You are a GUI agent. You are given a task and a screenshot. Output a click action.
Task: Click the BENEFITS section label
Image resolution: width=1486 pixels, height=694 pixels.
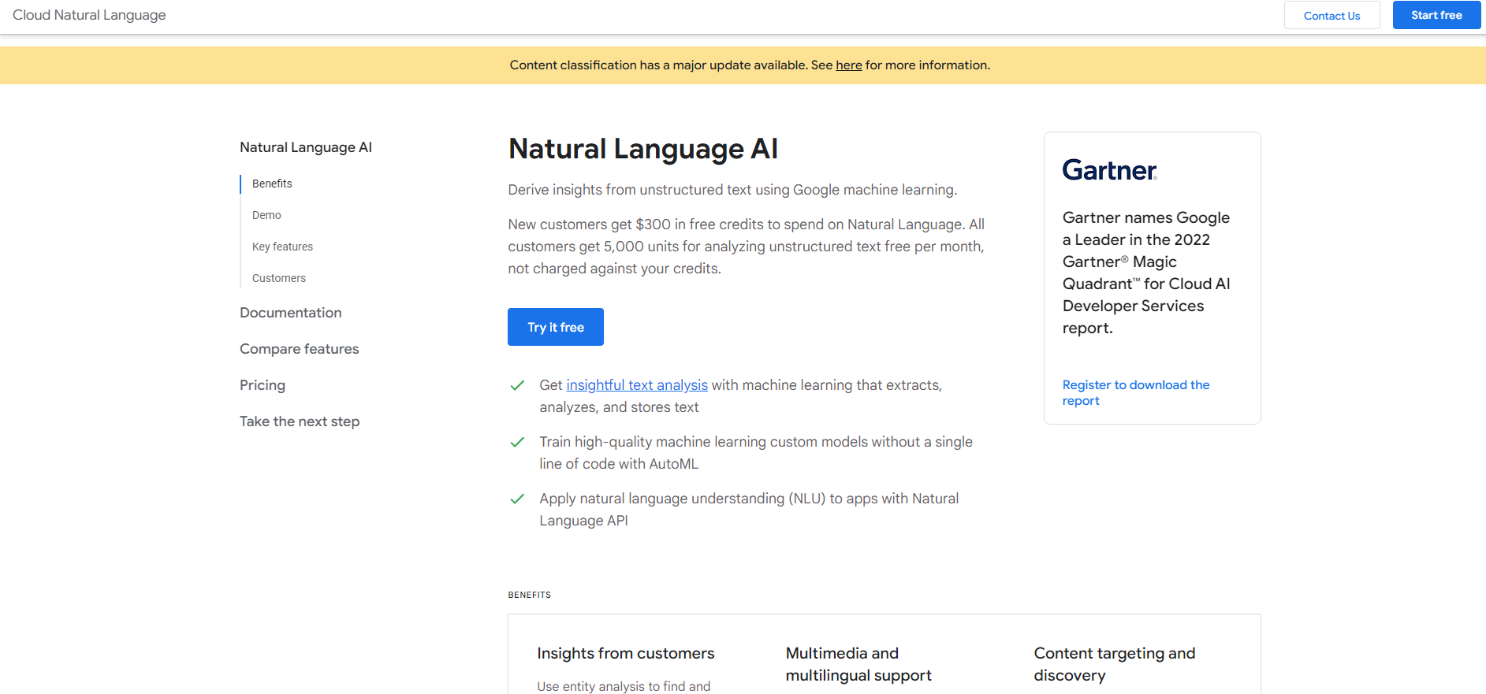coord(530,595)
